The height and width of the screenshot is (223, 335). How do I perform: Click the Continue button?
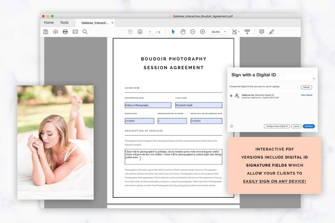click(309, 126)
